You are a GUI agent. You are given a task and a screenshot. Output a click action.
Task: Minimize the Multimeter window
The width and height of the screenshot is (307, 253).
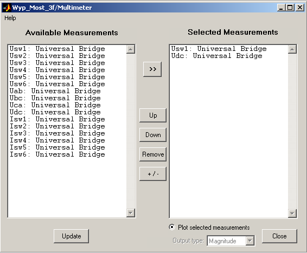[281, 8]
